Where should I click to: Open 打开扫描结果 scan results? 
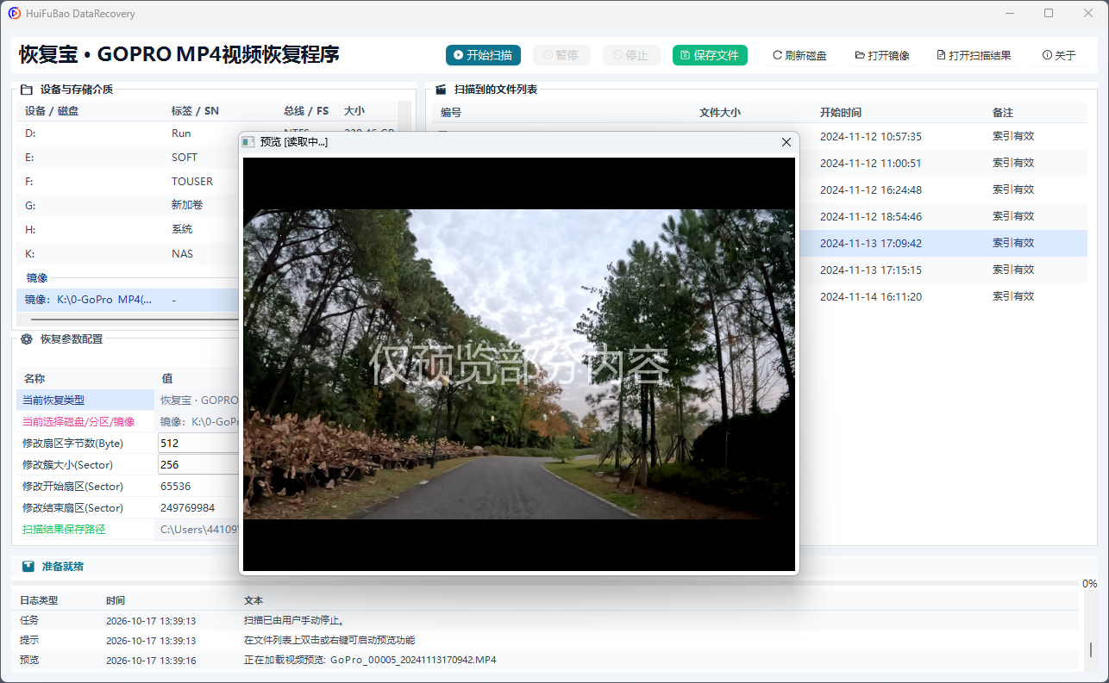974,55
